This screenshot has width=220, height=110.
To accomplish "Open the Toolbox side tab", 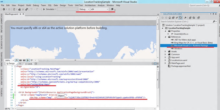I will coord(2,92).
